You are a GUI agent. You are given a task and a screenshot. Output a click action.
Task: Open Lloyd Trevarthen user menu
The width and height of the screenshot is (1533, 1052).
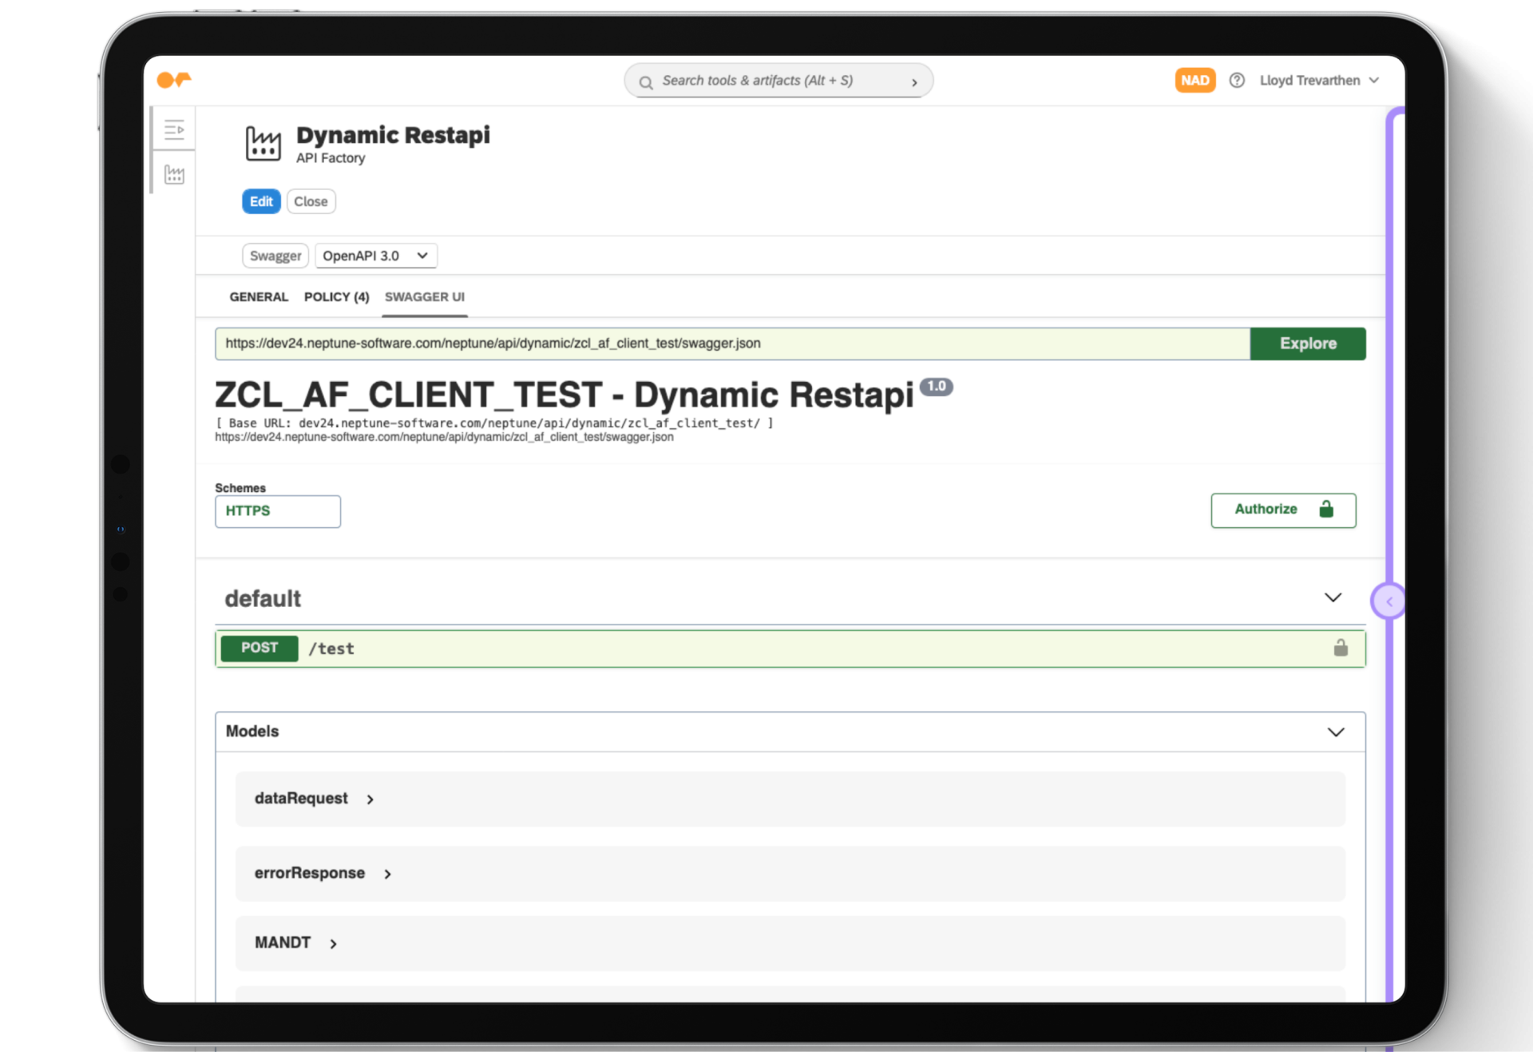[x=1318, y=81]
